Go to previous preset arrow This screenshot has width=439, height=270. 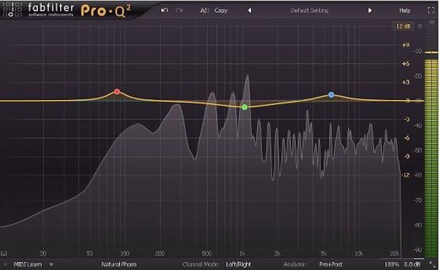pos(249,11)
